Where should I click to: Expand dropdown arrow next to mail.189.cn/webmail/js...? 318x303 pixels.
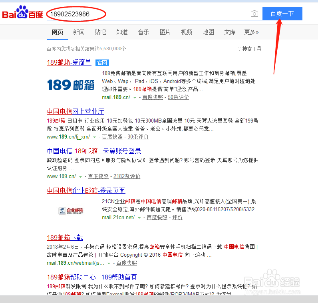click(x=109, y=263)
